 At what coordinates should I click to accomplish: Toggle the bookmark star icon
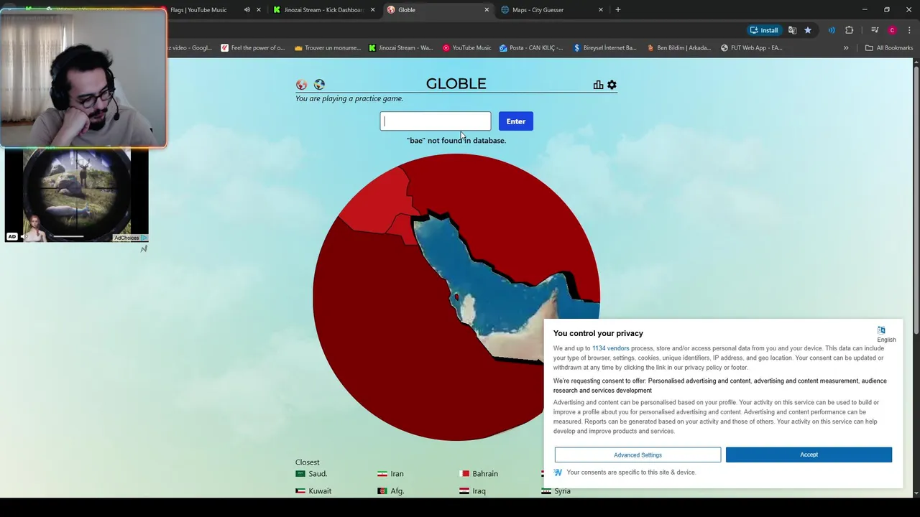[x=808, y=30]
